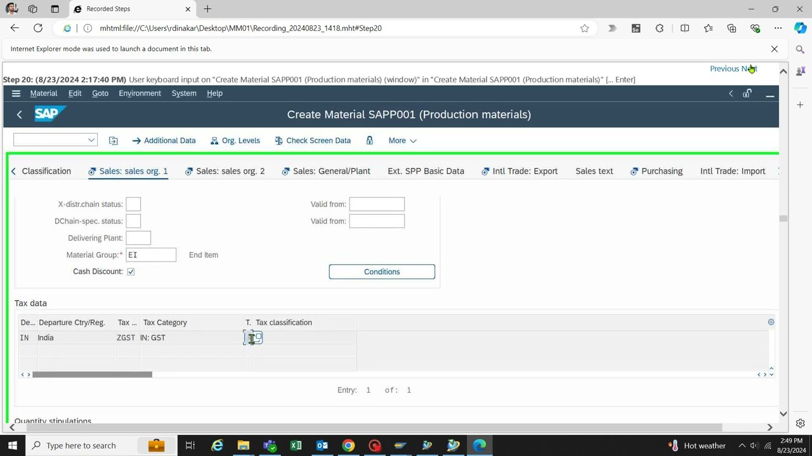The height and width of the screenshot is (456, 812).
Task: Click Check Screen Data button
Action: coord(313,141)
